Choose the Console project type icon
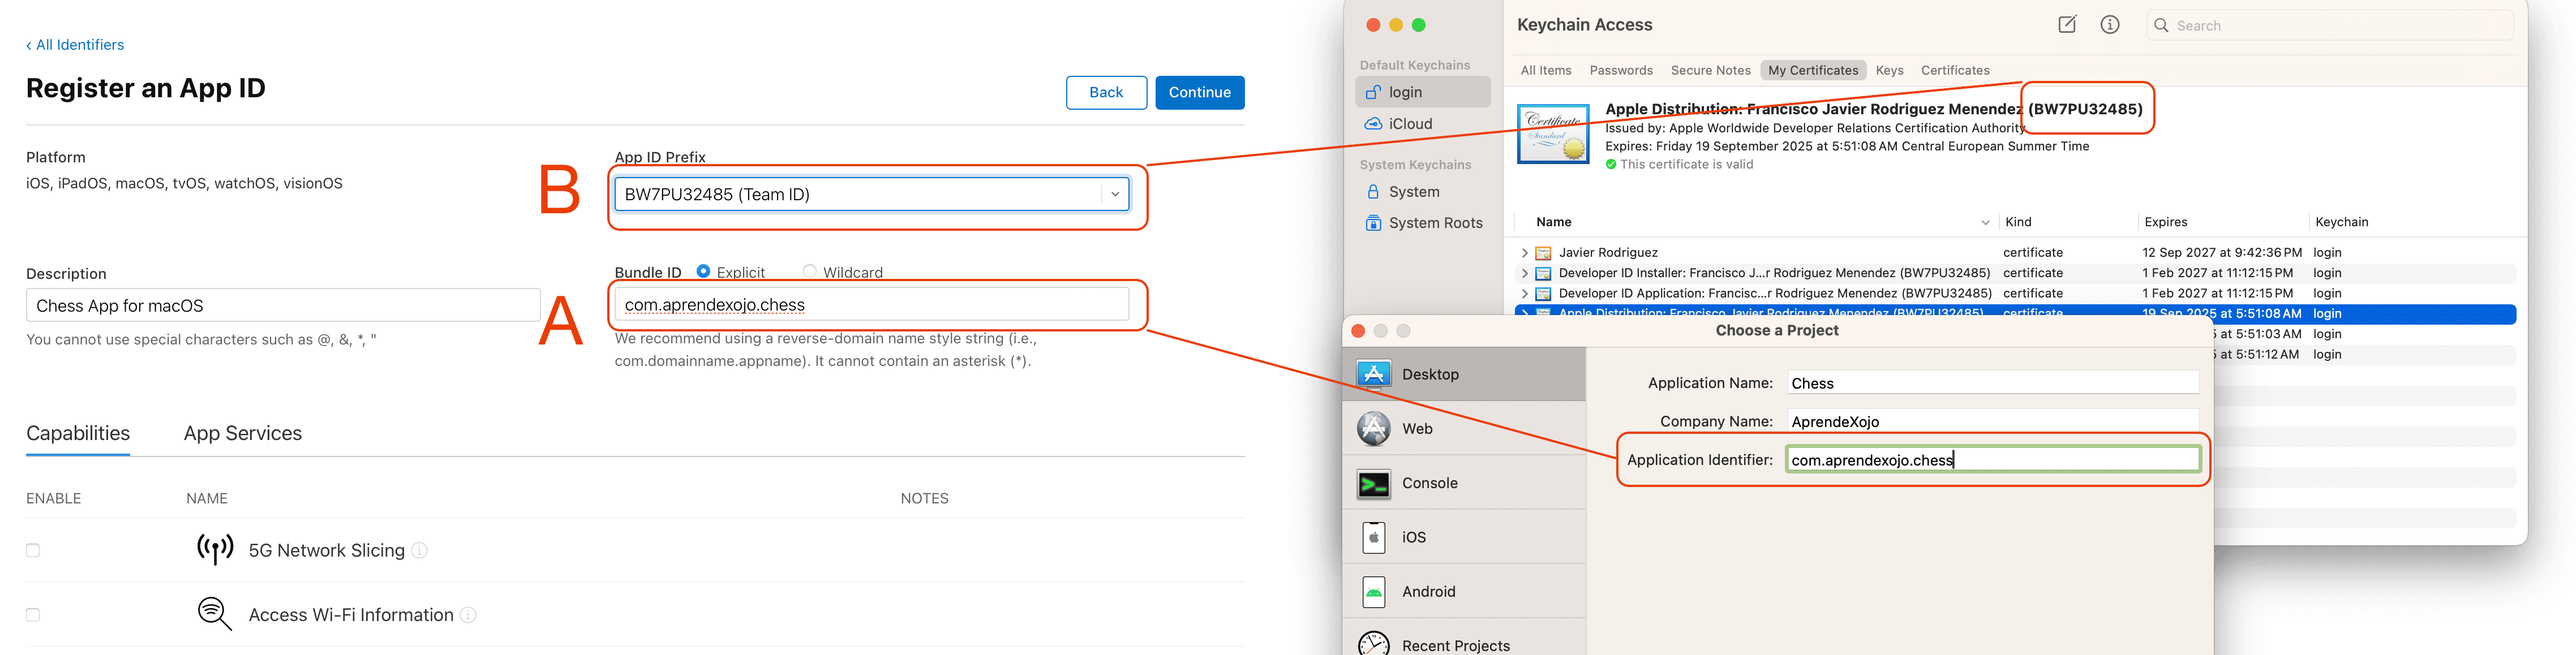 click(1374, 483)
